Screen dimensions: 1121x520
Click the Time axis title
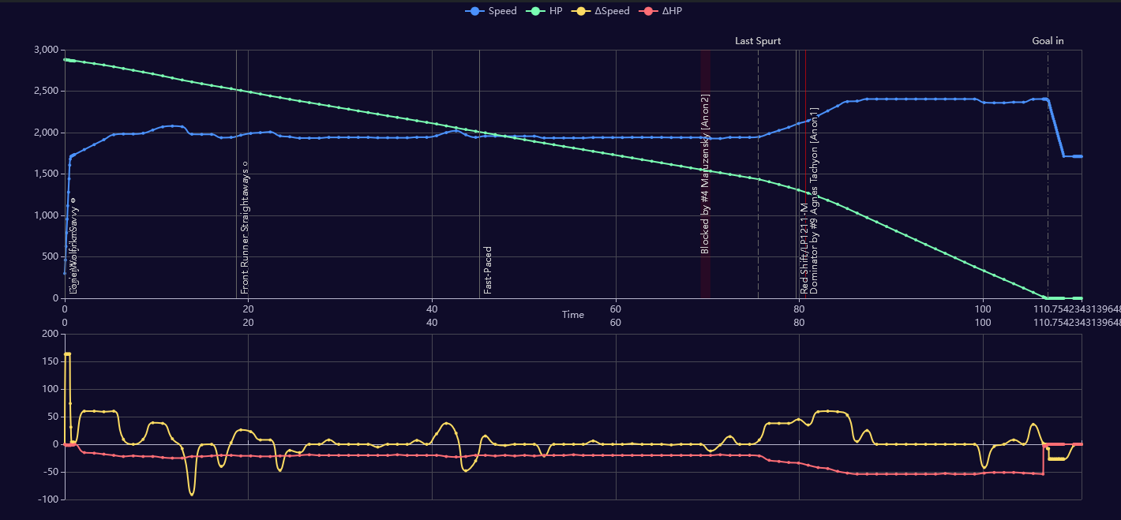click(x=573, y=315)
